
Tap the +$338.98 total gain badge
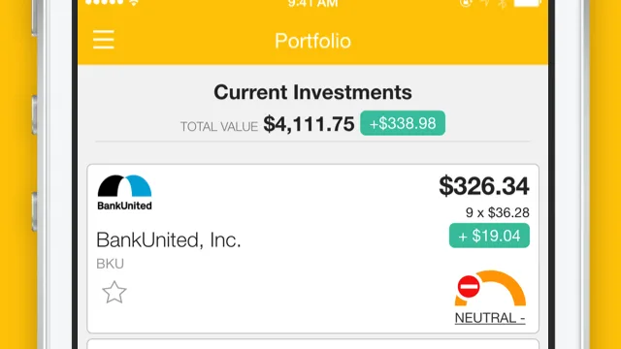(x=403, y=123)
